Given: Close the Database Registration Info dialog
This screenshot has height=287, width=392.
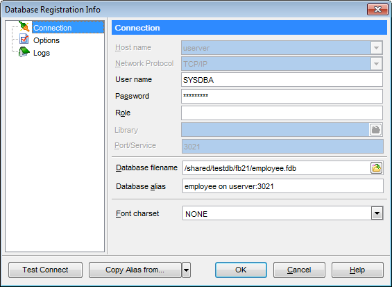Looking at the screenshot, I should click(377, 10).
